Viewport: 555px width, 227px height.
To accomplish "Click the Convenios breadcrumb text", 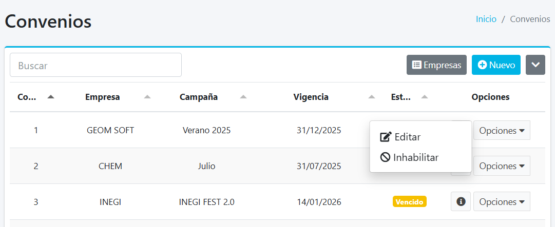I will coord(530,19).
